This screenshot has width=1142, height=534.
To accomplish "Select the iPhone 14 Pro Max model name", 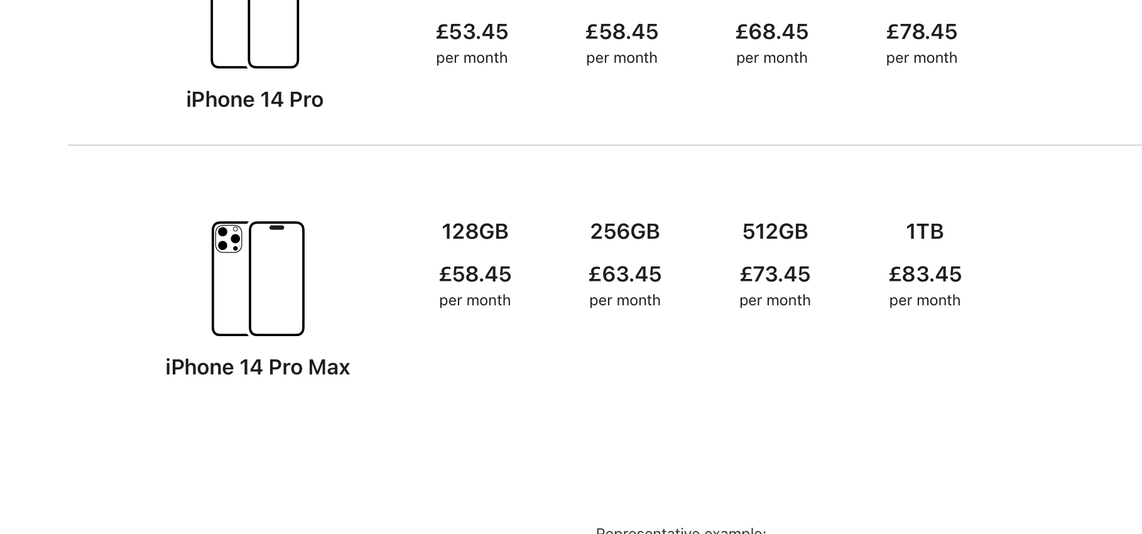I will 258,368.
